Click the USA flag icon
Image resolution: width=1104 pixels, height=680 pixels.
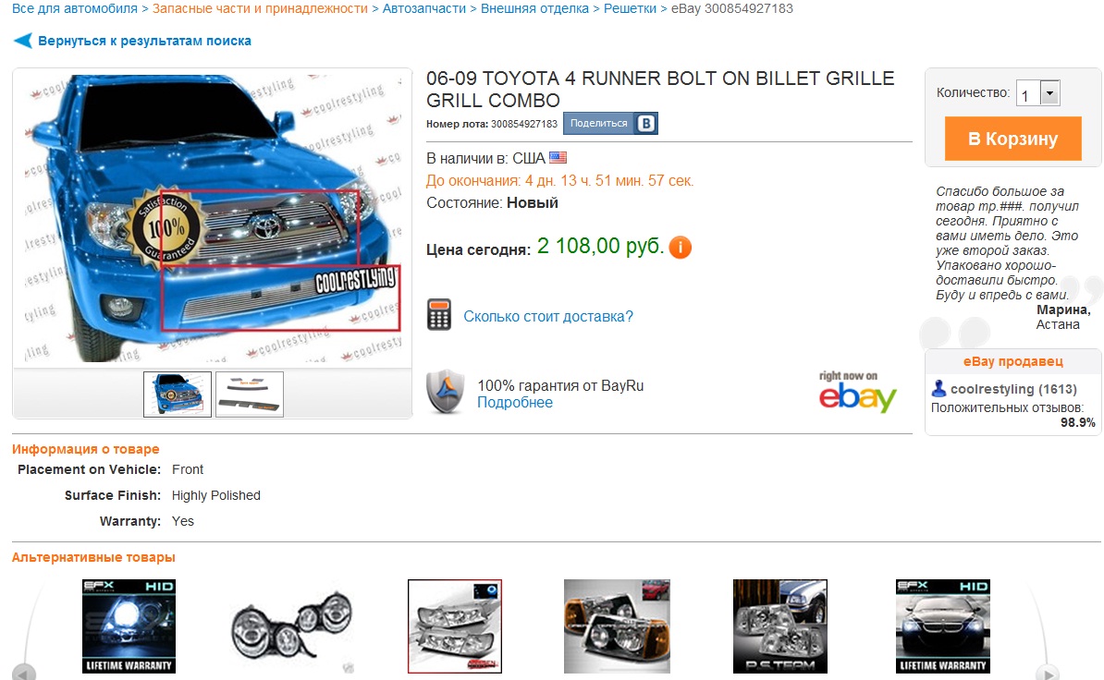[x=558, y=157]
